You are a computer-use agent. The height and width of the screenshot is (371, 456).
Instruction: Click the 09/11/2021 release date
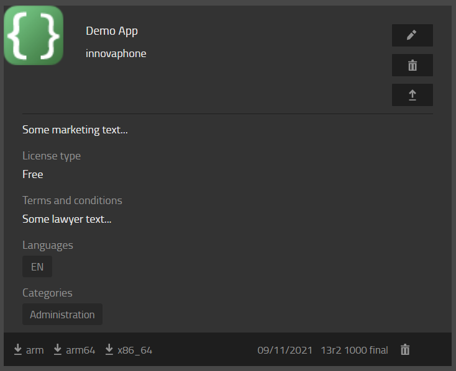pyautogui.click(x=285, y=350)
